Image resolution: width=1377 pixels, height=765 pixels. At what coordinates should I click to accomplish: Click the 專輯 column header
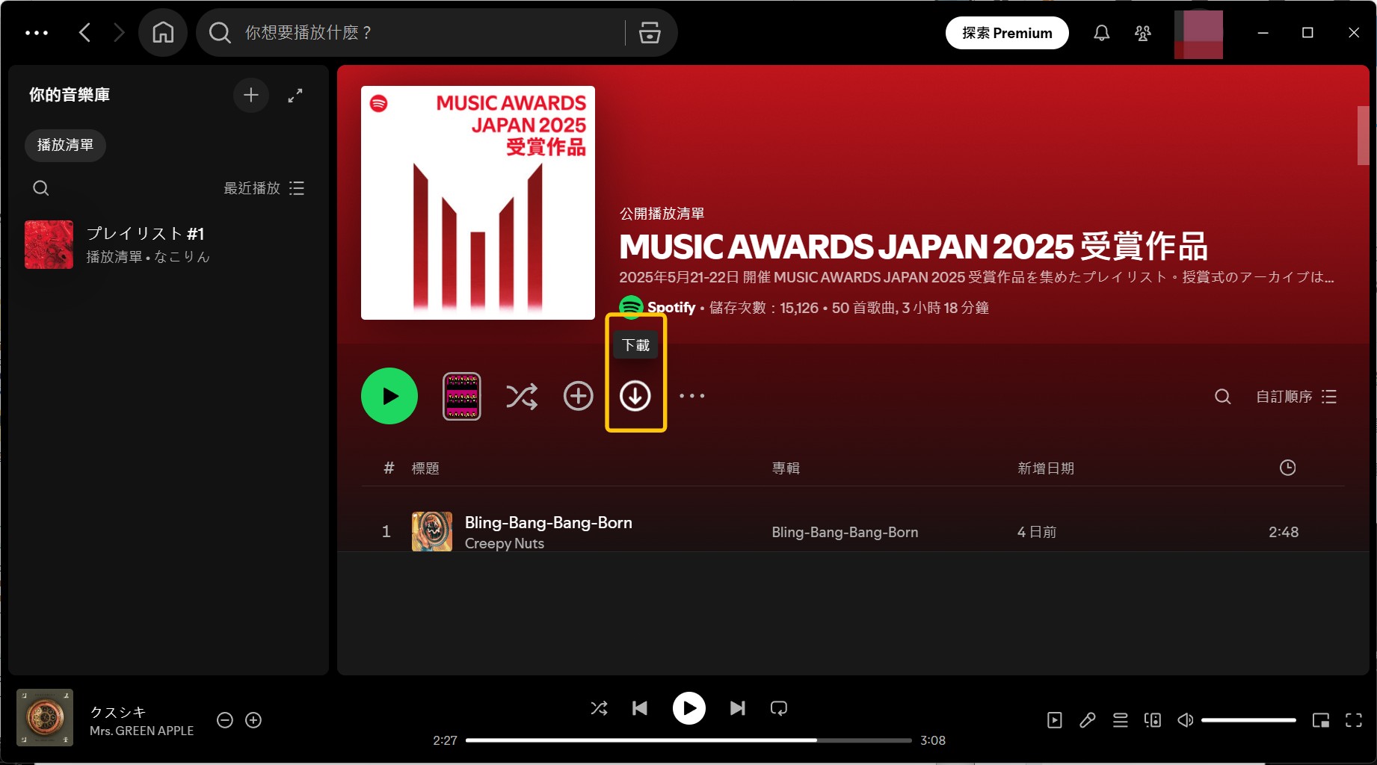[x=786, y=468]
